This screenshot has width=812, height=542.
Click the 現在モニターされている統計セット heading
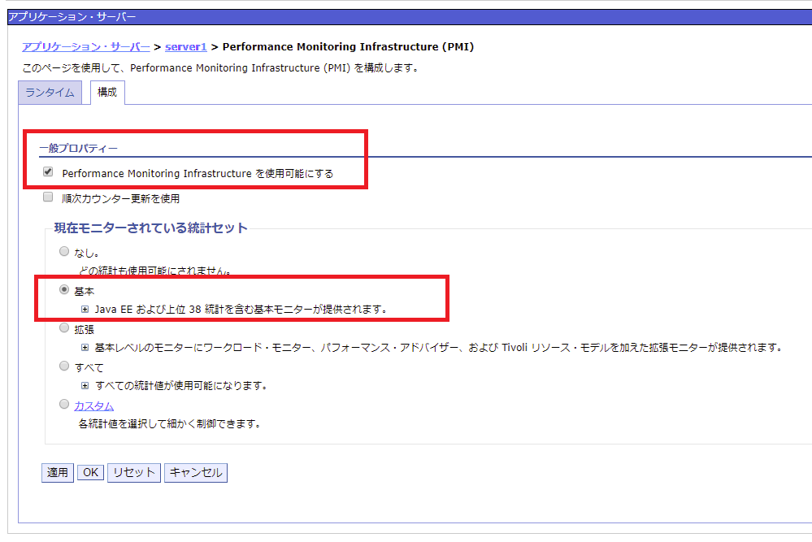click(x=150, y=228)
